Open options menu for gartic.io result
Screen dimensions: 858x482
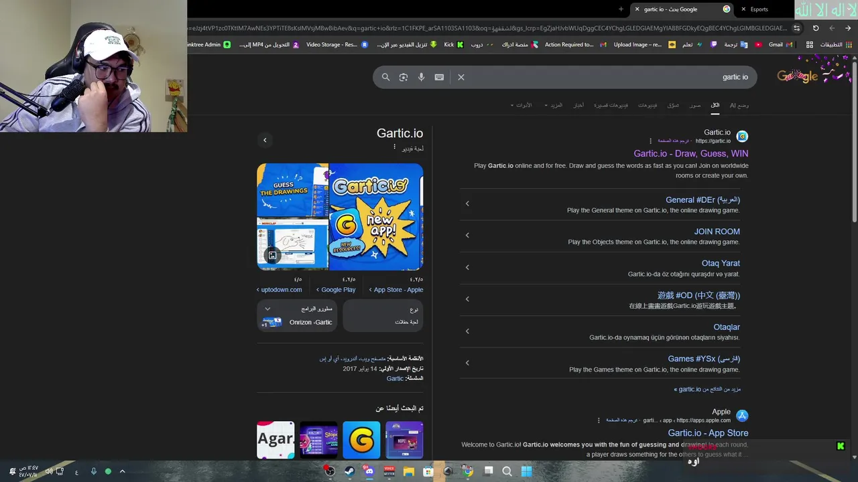[x=650, y=141]
